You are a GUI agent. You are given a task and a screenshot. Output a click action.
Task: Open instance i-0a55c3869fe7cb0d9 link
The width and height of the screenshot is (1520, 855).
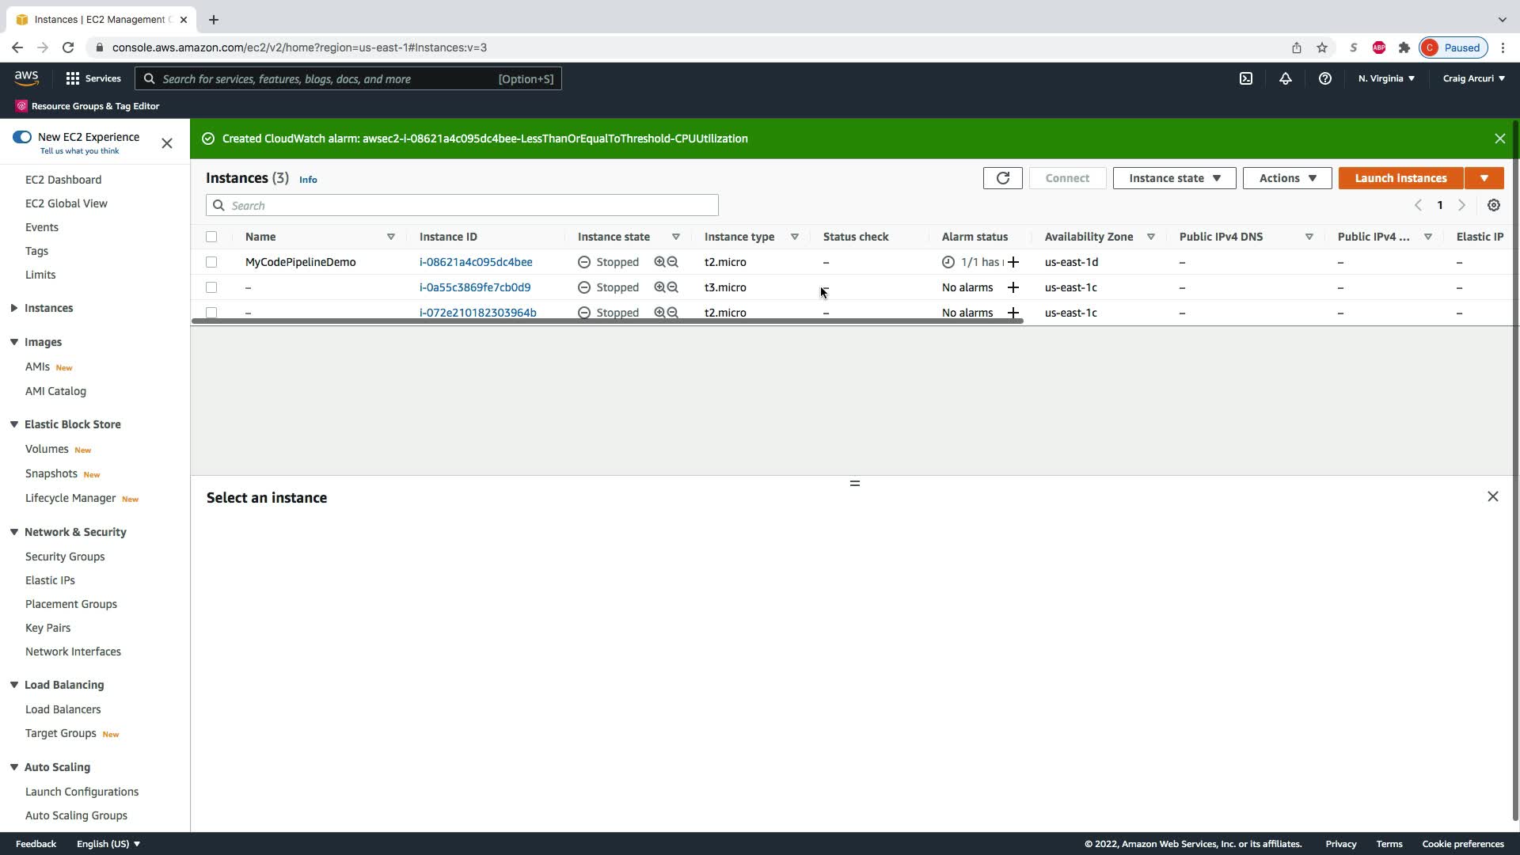pos(475,287)
